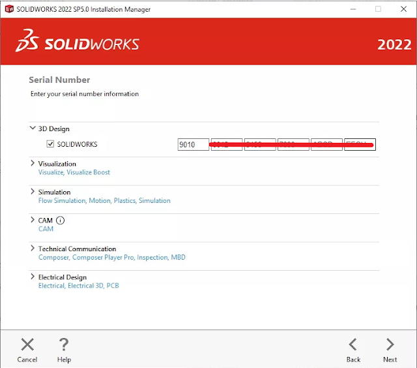Click the Visualization heading text
Image resolution: width=417 pixels, height=368 pixels.
click(x=57, y=164)
